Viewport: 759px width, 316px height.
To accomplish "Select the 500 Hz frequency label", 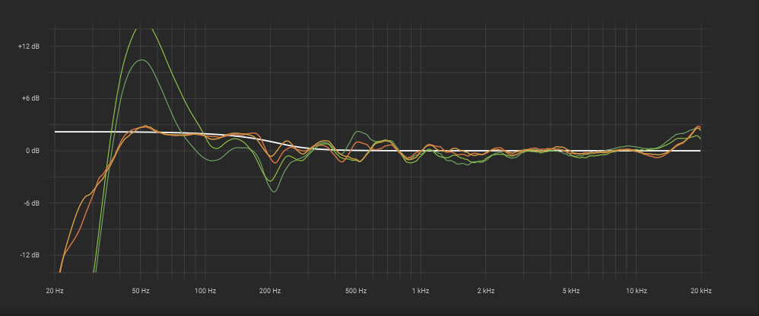I will 356,291.
